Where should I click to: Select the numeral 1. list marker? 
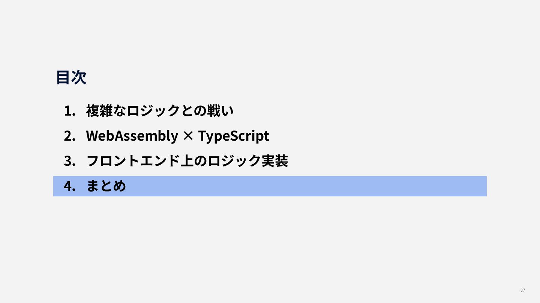pos(70,111)
